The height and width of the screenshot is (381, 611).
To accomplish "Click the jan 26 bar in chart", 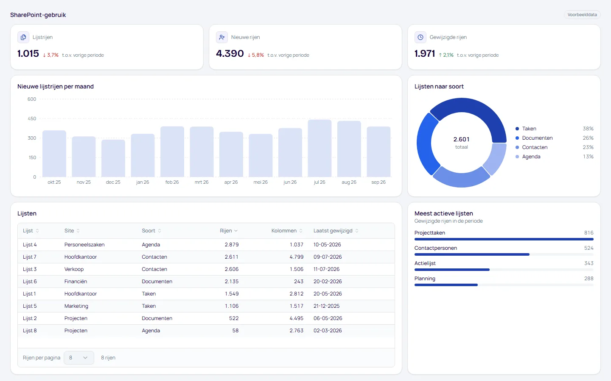I will pos(143,155).
